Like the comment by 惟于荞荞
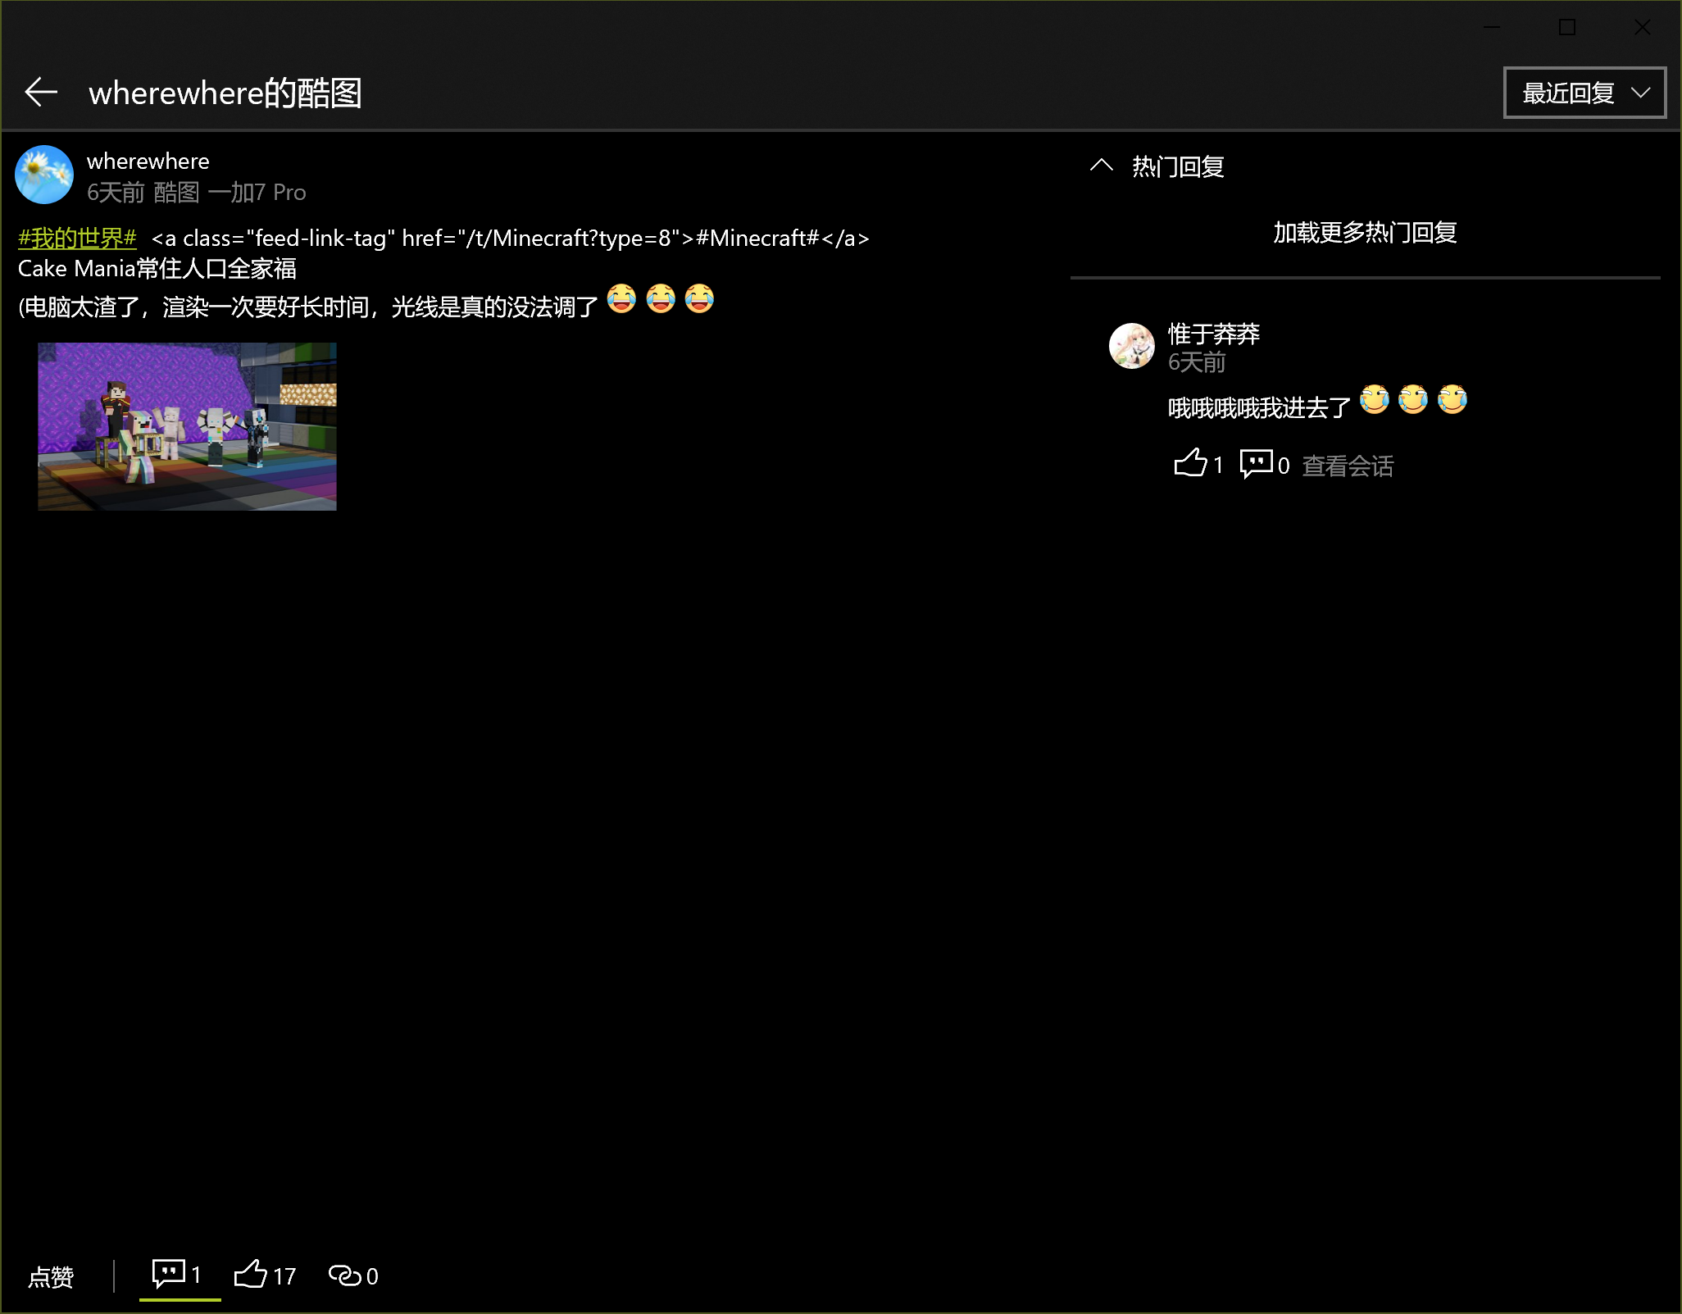This screenshot has width=1682, height=1314. (1191, 464)
